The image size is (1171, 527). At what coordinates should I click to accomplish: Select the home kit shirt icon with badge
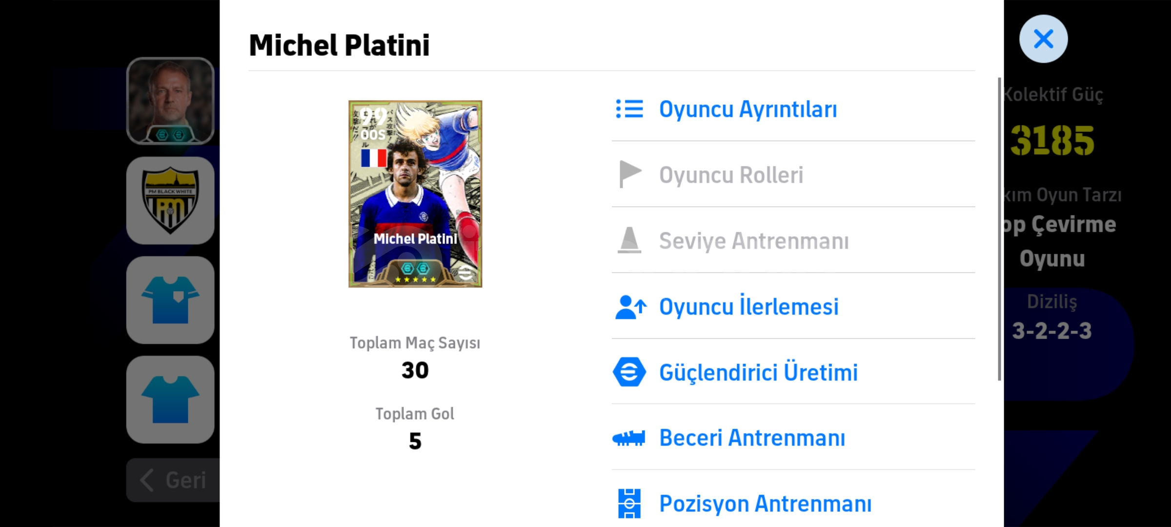tap(170, 300)
